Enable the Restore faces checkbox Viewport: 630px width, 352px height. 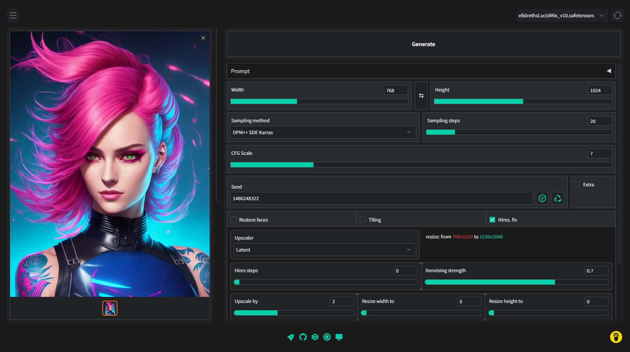point(233,220)
